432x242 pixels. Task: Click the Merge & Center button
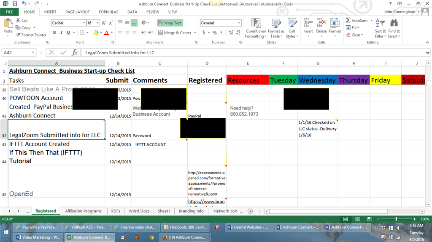175,33
